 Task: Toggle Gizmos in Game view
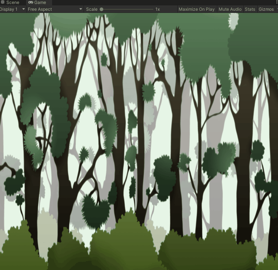point(266,9)
